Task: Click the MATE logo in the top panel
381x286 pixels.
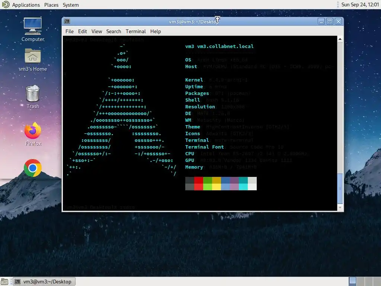Action: (5, 4)
